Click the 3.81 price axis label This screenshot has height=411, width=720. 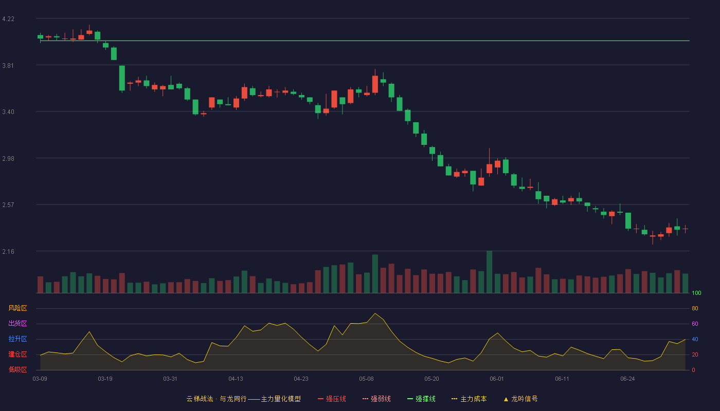[8, 65]
